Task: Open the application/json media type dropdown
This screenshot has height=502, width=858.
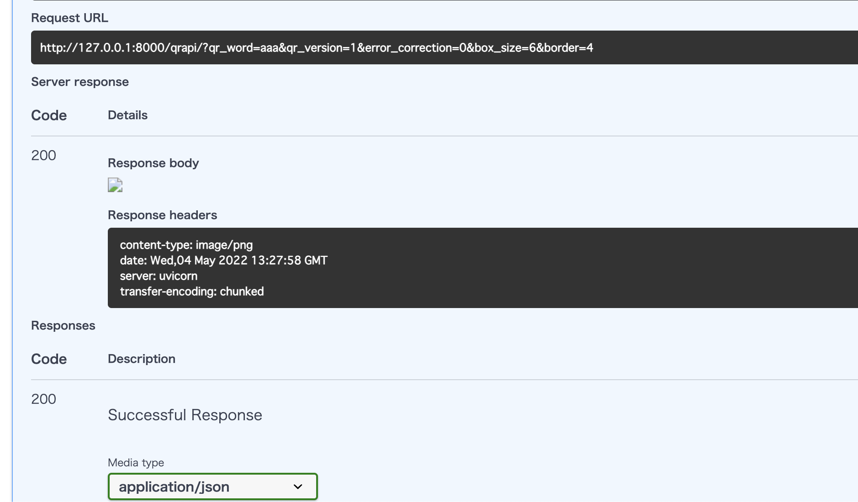Action: (212, 486)
